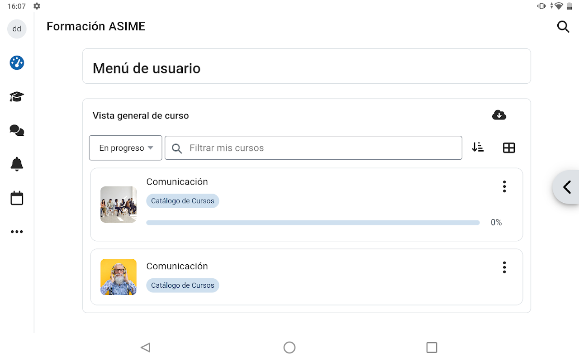
Task: Open the first Comunicación course title
Action: click(177, 182)
